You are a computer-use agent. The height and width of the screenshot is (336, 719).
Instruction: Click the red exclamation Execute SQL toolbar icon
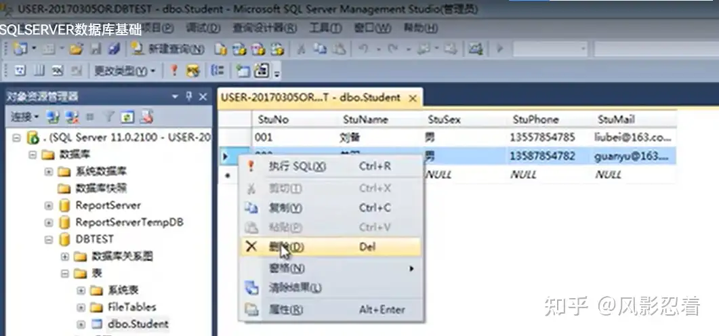tap(173, 70)
